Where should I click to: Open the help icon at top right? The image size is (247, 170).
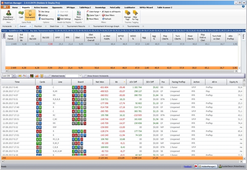tap(243, 6)
